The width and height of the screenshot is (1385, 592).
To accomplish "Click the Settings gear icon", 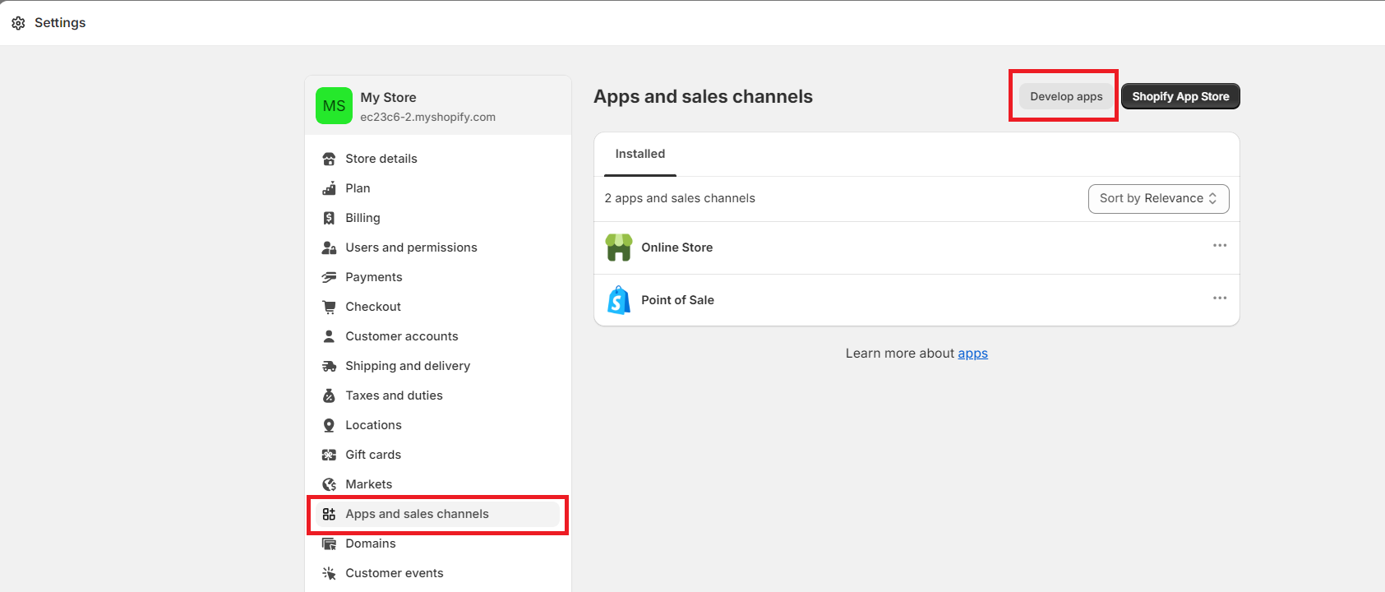I will point(18,23).
